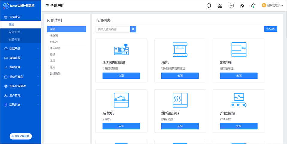Viewport: 287px width, 144px height.
Task: Click the search input field
Action: (113, 29)
